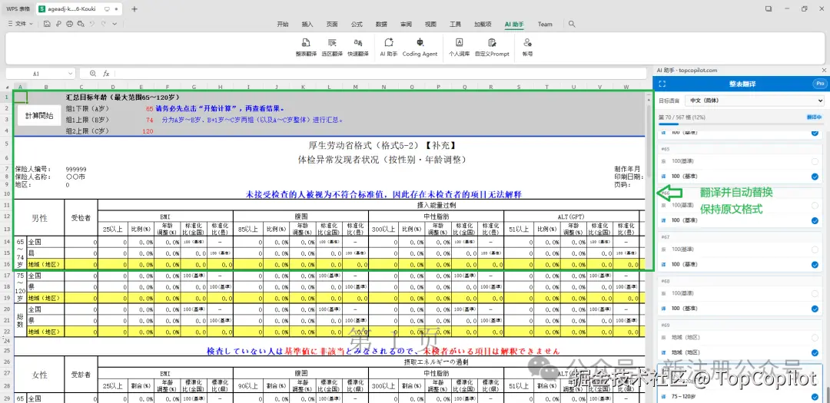Switch to the 公式 ribbon tab
Image resolution: width=830 pixels, height=403 pixels.
click(x=357, y=25)
